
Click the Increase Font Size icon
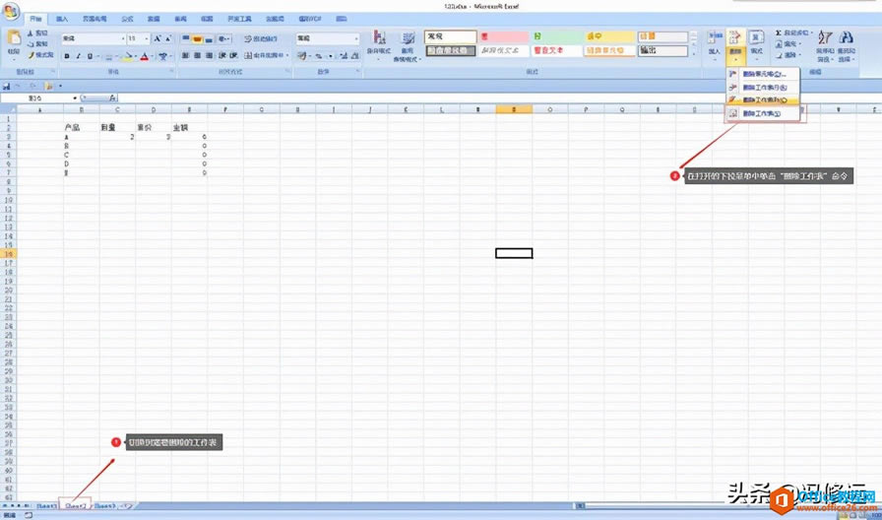pyautogui.click(x=157, y=38)
